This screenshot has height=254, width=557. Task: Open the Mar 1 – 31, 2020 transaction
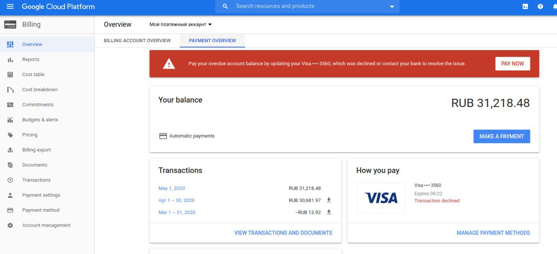tap(177, 212)
